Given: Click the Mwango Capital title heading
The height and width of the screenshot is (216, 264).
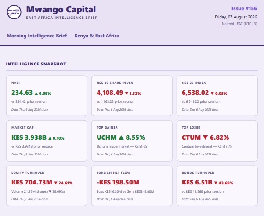Looking at the screenshot, I should tap(61, 9).
